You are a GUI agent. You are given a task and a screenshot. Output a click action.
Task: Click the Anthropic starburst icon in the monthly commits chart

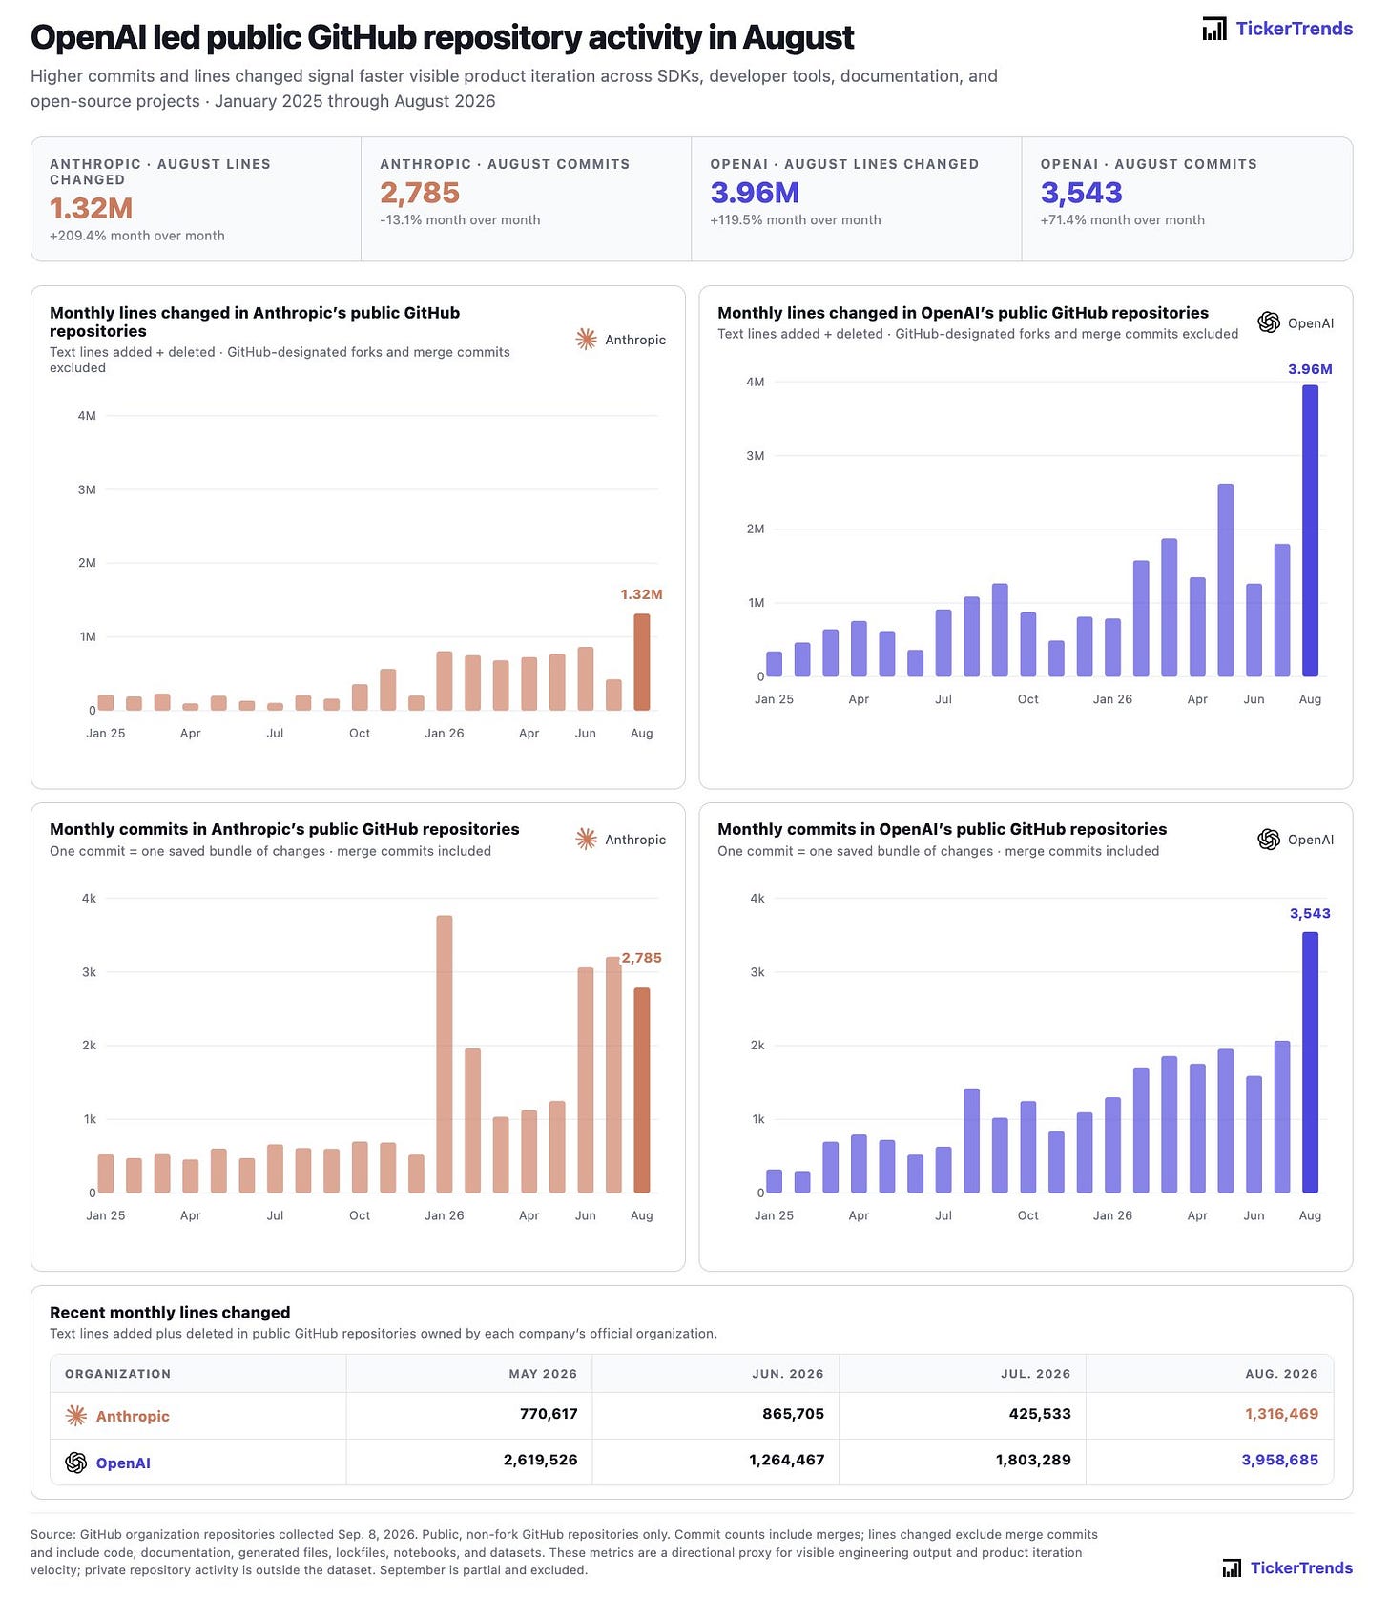tap(587, 839)
